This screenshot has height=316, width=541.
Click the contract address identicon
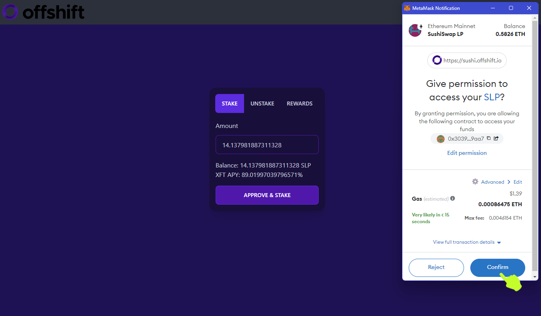tap(441, 139)
